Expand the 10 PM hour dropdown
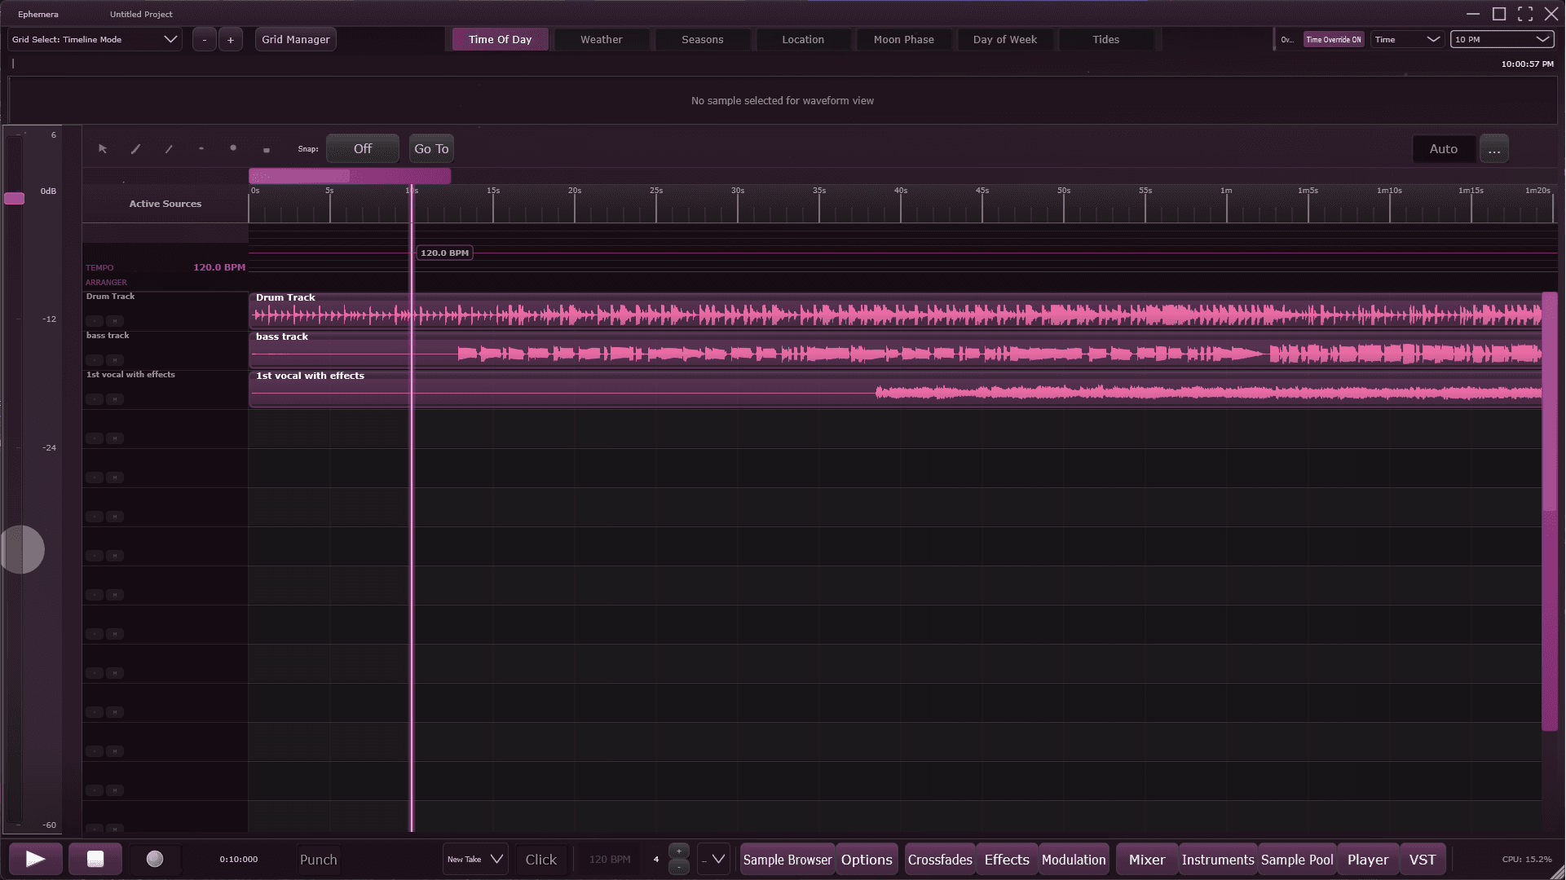1566x880 pixels. (1502, 39)
